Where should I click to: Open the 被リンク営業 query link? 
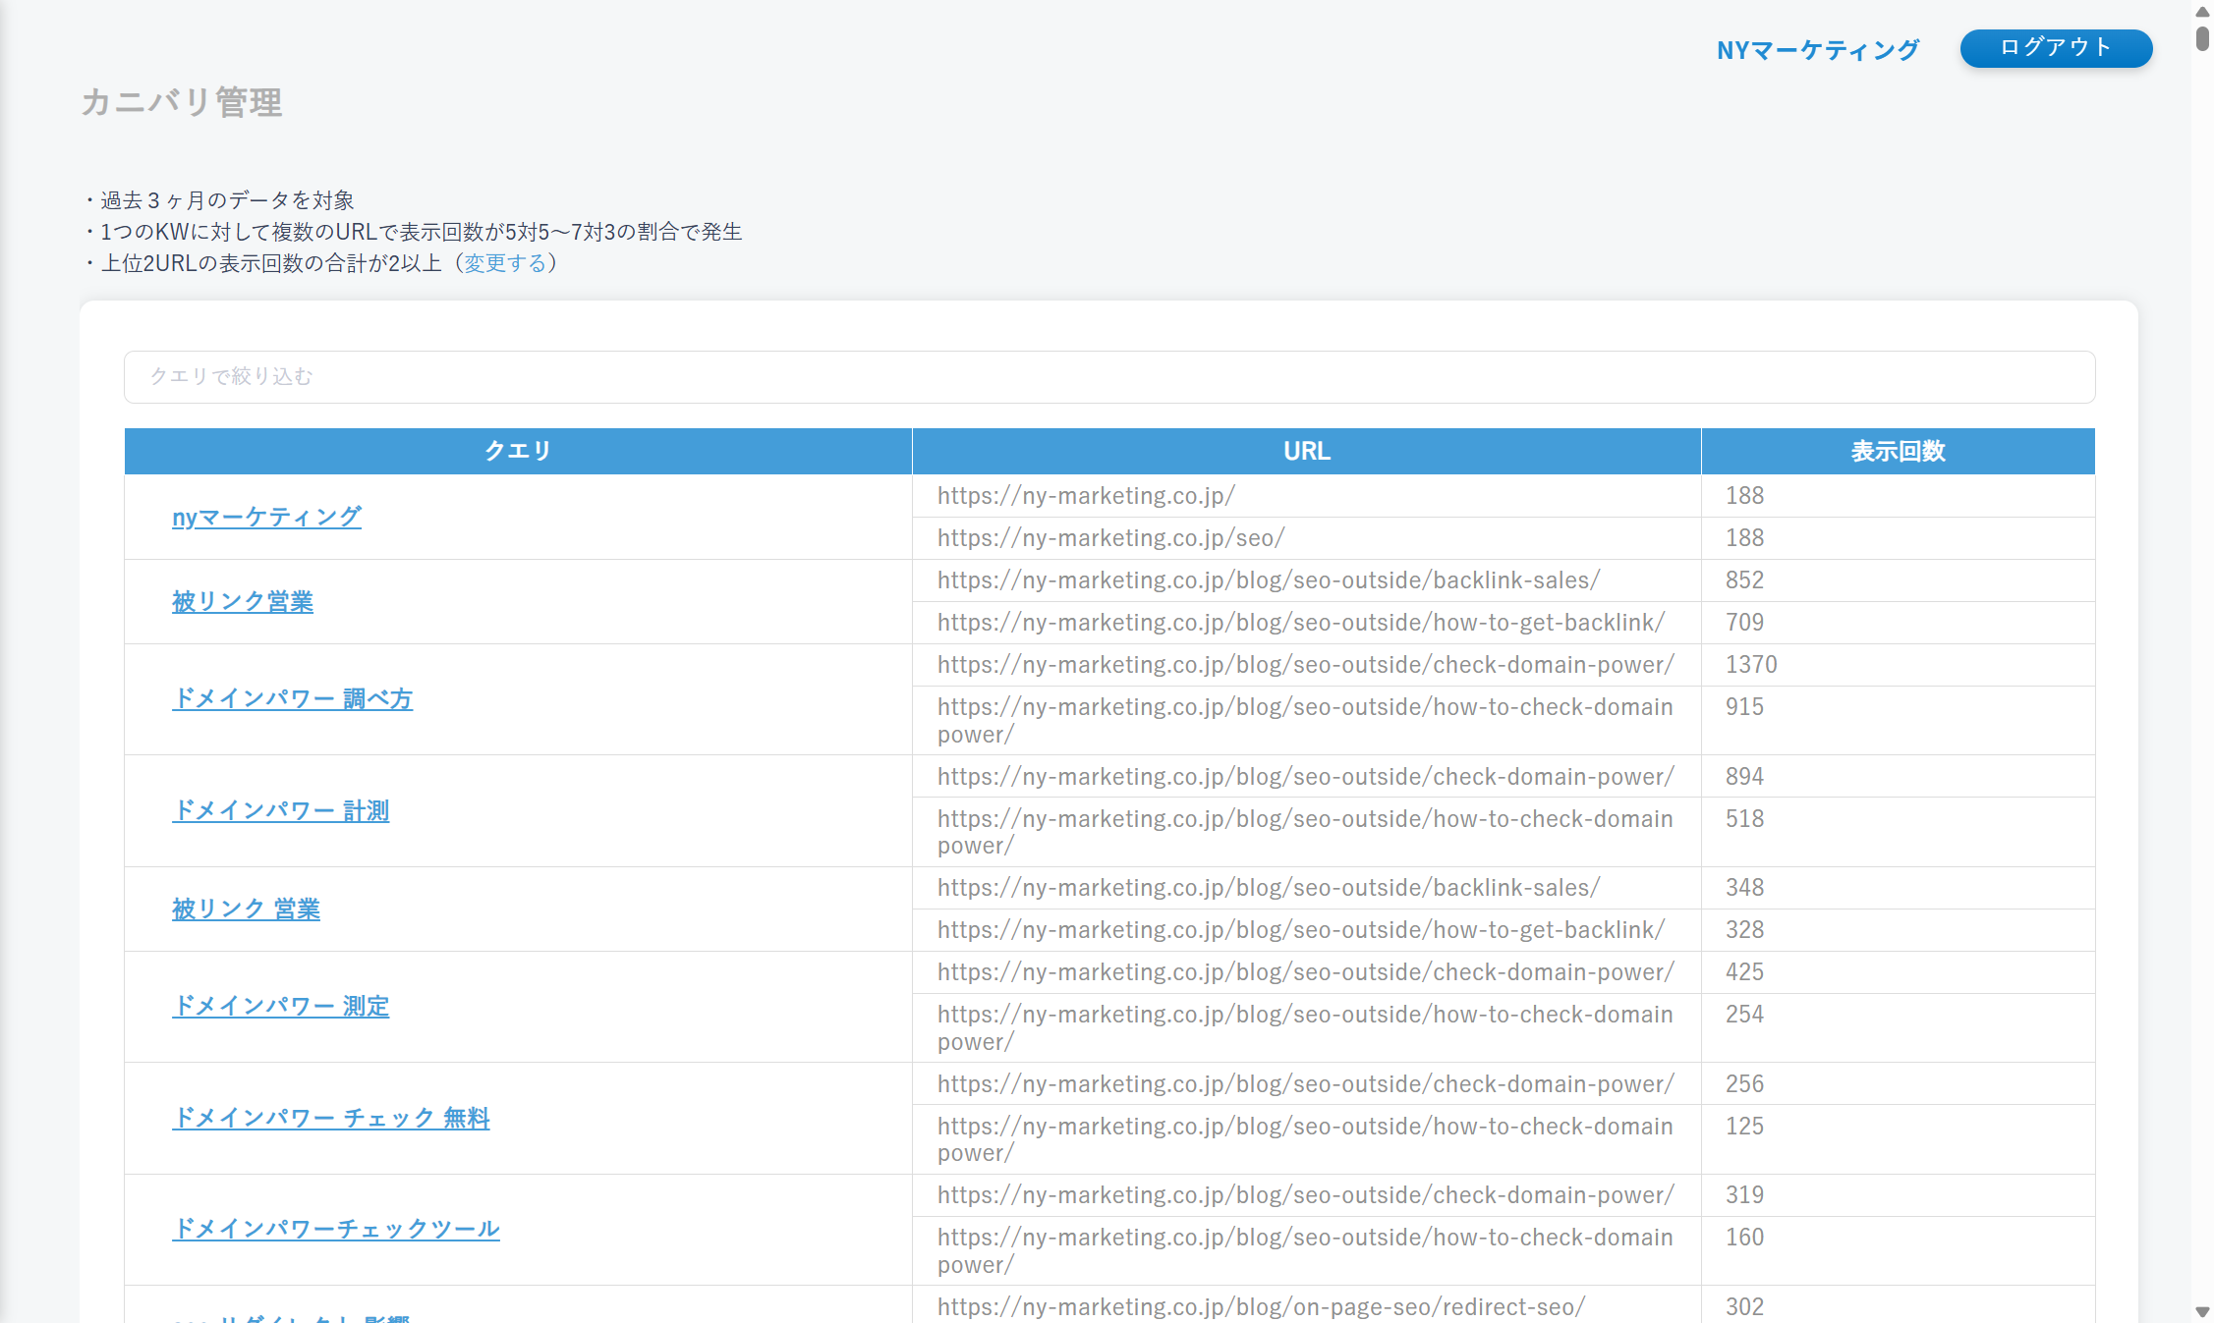click(243, 601)
